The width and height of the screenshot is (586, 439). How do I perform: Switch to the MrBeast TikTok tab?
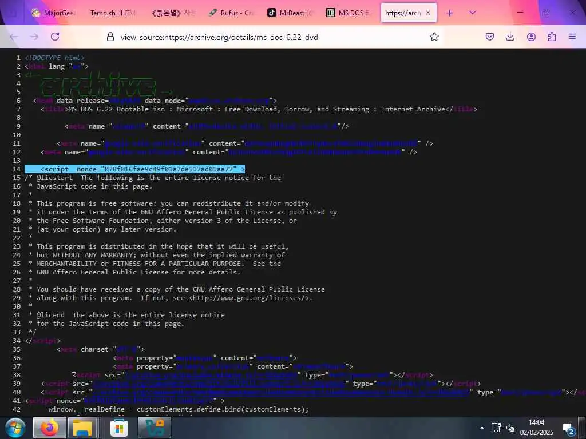(x=290, y=13)
